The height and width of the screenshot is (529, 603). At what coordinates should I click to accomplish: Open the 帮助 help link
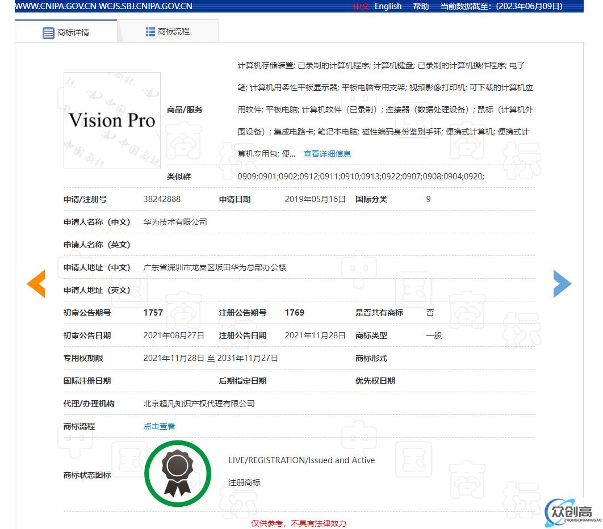pos(421,6)
